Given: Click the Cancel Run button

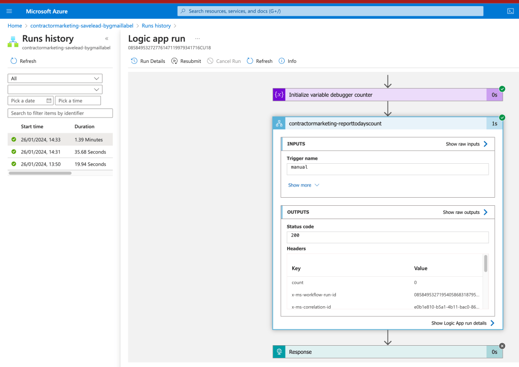Looking at the screenshot, I should click(224, 61).
